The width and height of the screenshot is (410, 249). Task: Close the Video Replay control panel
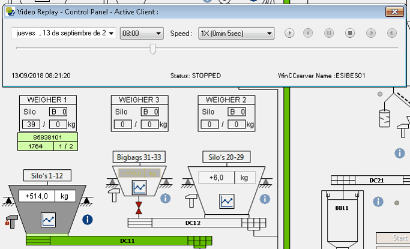394,11
